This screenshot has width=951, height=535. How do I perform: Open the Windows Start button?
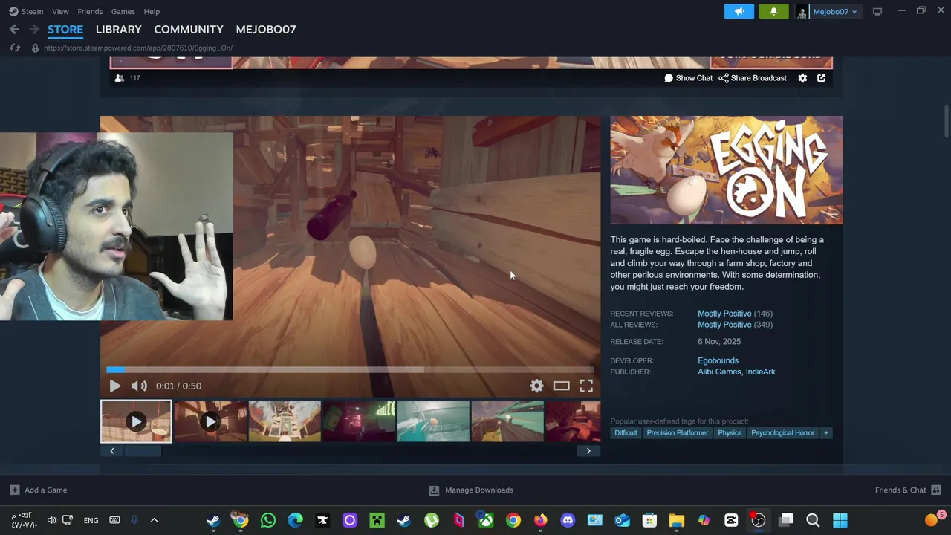(840, 520)
